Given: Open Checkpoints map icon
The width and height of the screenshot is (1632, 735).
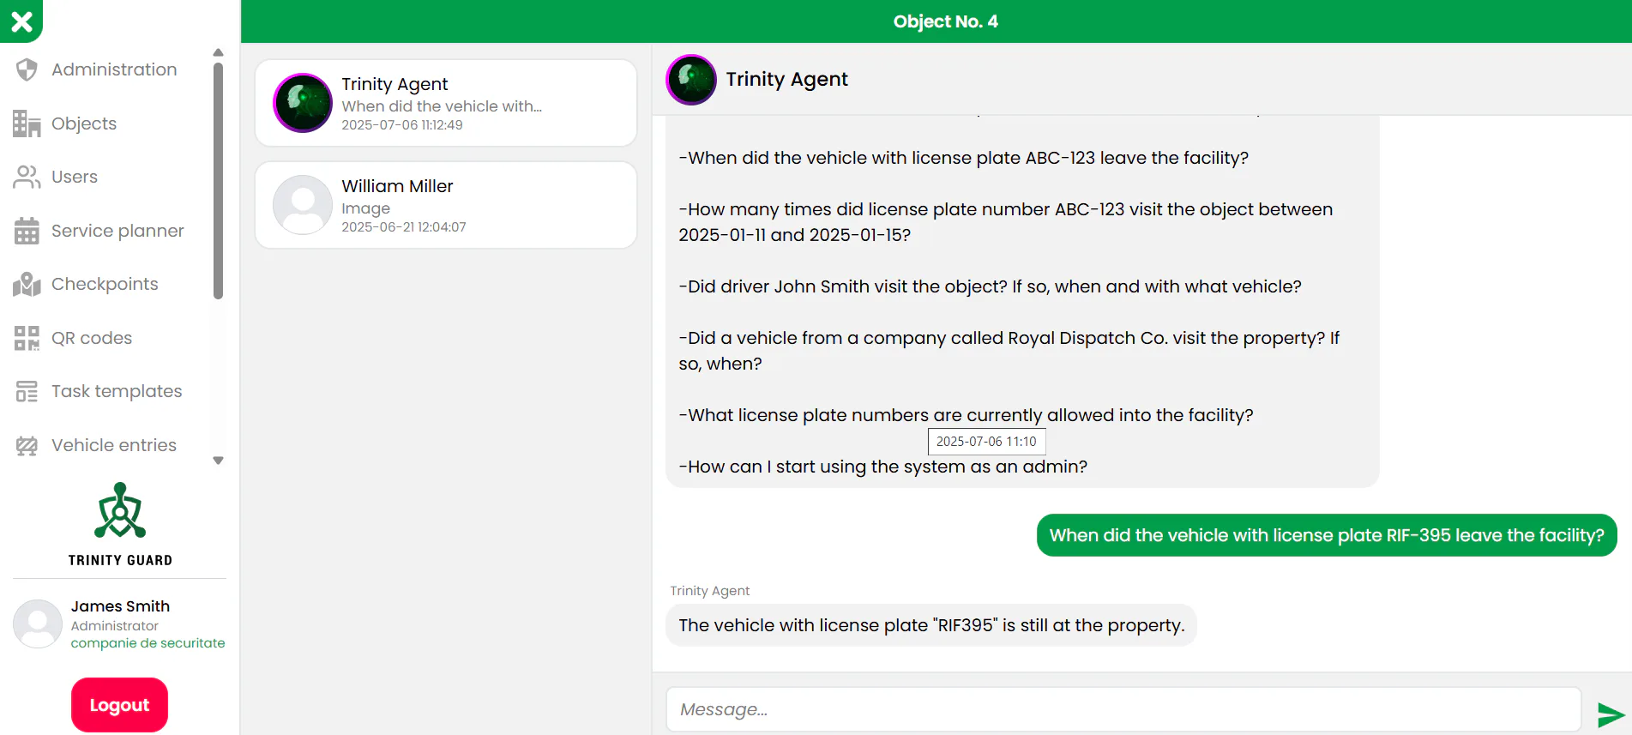Looking at the screenshot, I should [27, 284].
